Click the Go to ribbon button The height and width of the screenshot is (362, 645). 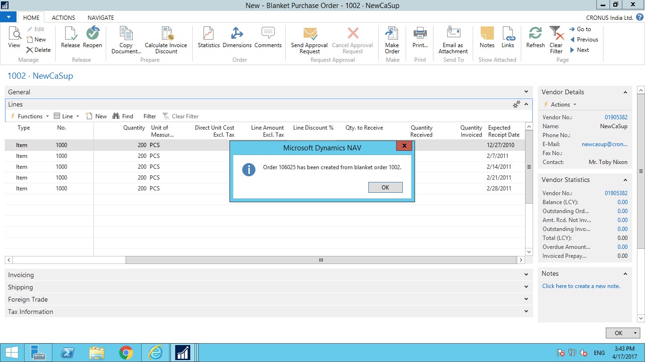pyautogui.click(x=580, y=29)
